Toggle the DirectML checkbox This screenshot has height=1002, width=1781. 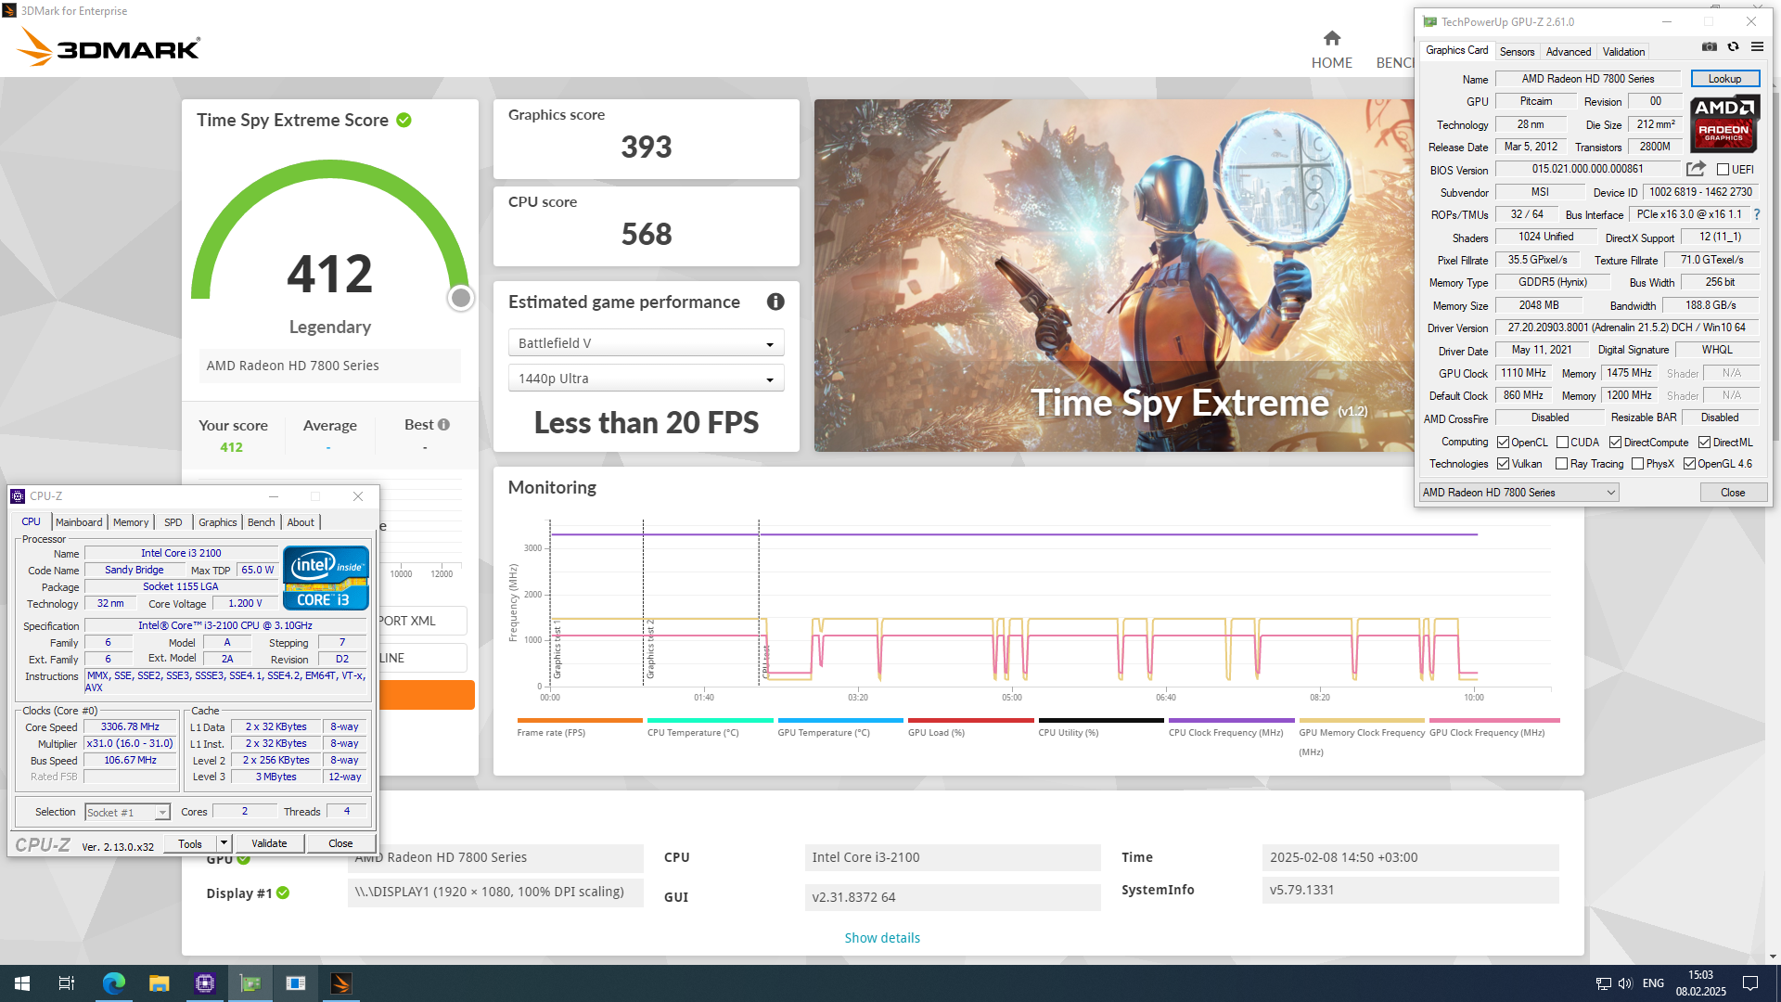[x=1704, y=443]
